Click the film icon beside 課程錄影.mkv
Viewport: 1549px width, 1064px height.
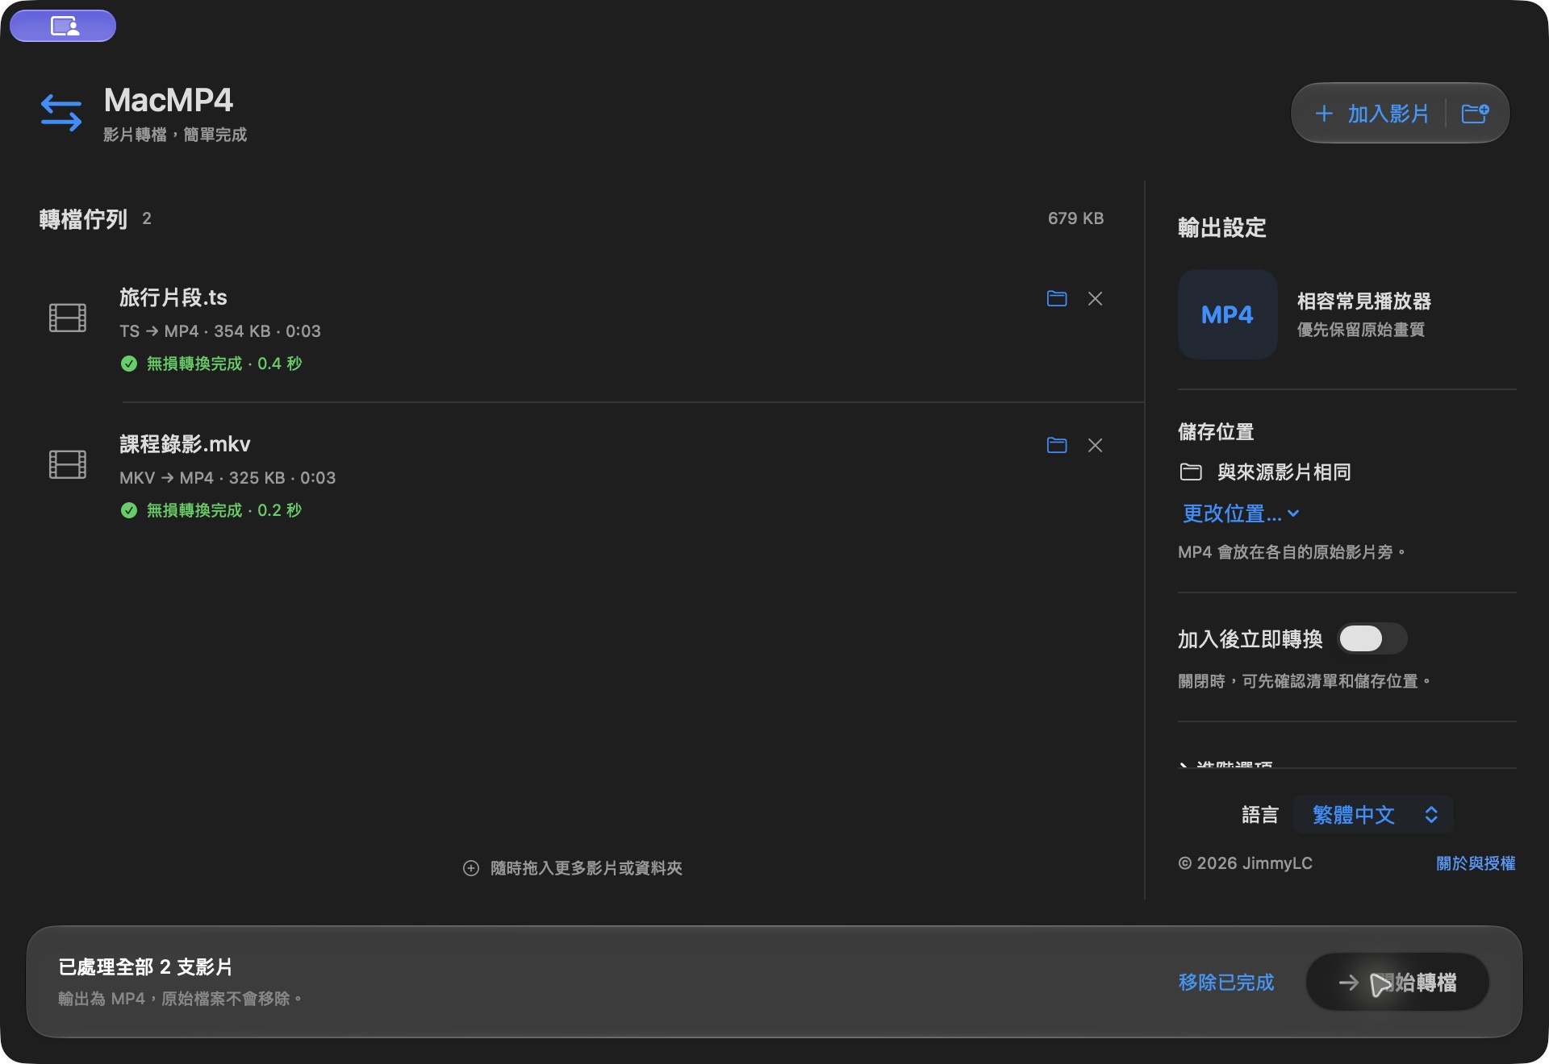[x=68, y=464]
